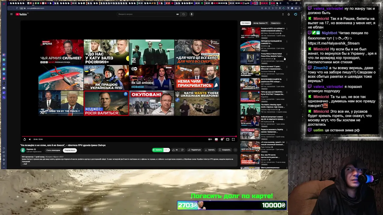
Task: Click the donation goal bar Погасить долг
Action: coord(232,205)
